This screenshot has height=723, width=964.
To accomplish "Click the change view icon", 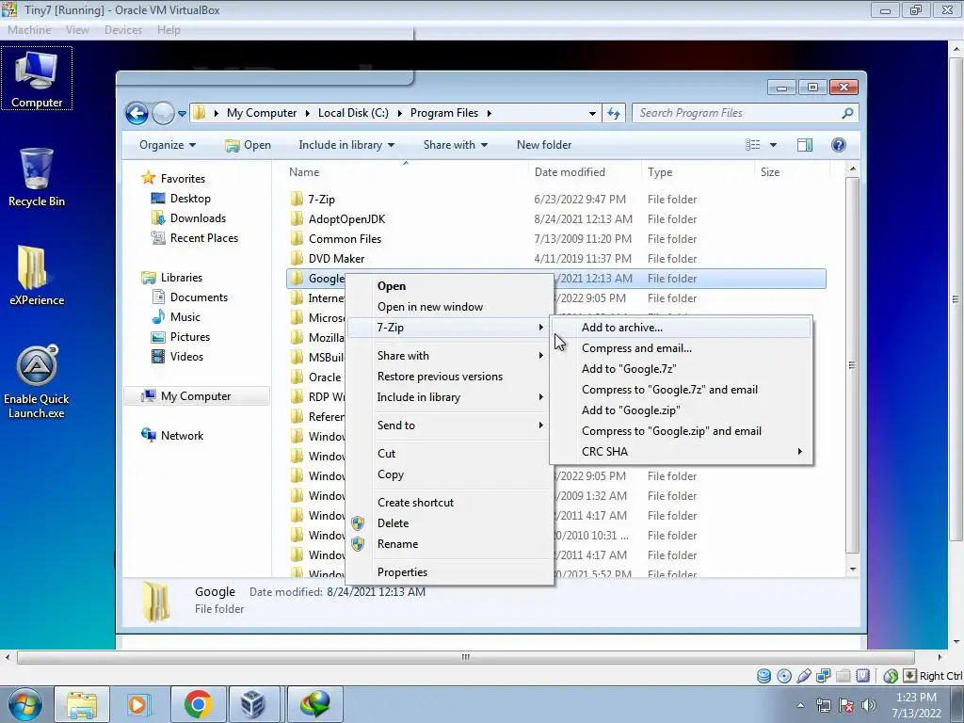I will (752, 145).
